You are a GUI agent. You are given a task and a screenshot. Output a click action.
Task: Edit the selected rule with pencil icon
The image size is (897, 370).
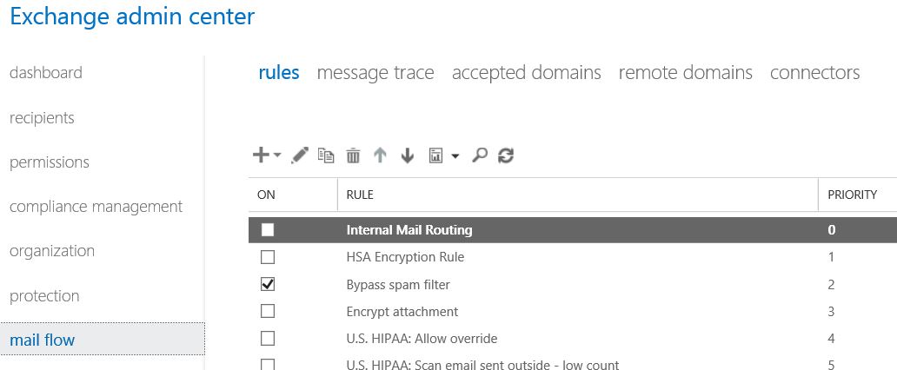pyautogui.click(x=299, y=155)
